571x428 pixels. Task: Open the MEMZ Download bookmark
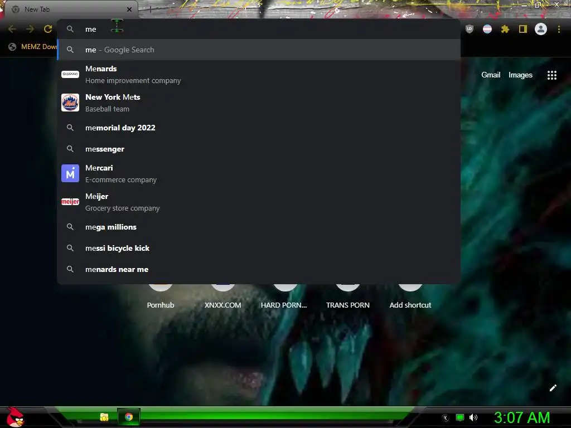(33, 47)
